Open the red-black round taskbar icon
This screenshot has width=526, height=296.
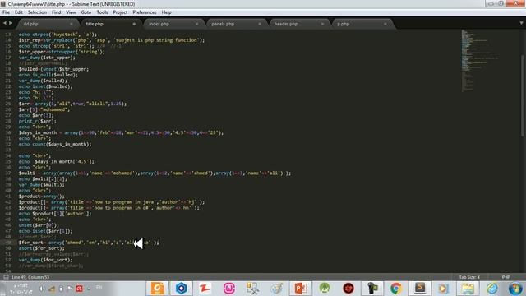click(x=348, y=289)
